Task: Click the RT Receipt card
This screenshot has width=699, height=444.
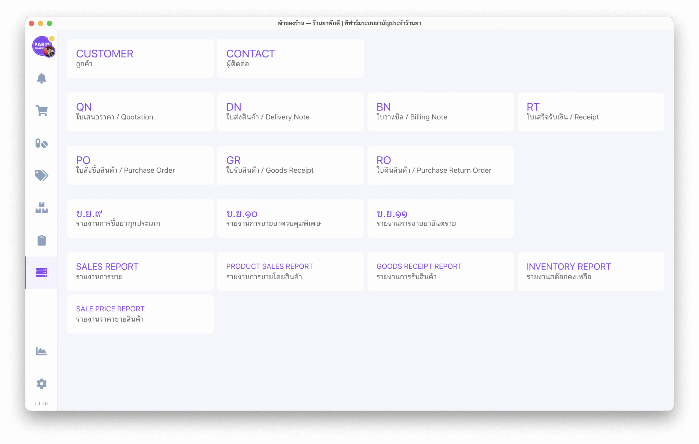Action: [590, 112]
